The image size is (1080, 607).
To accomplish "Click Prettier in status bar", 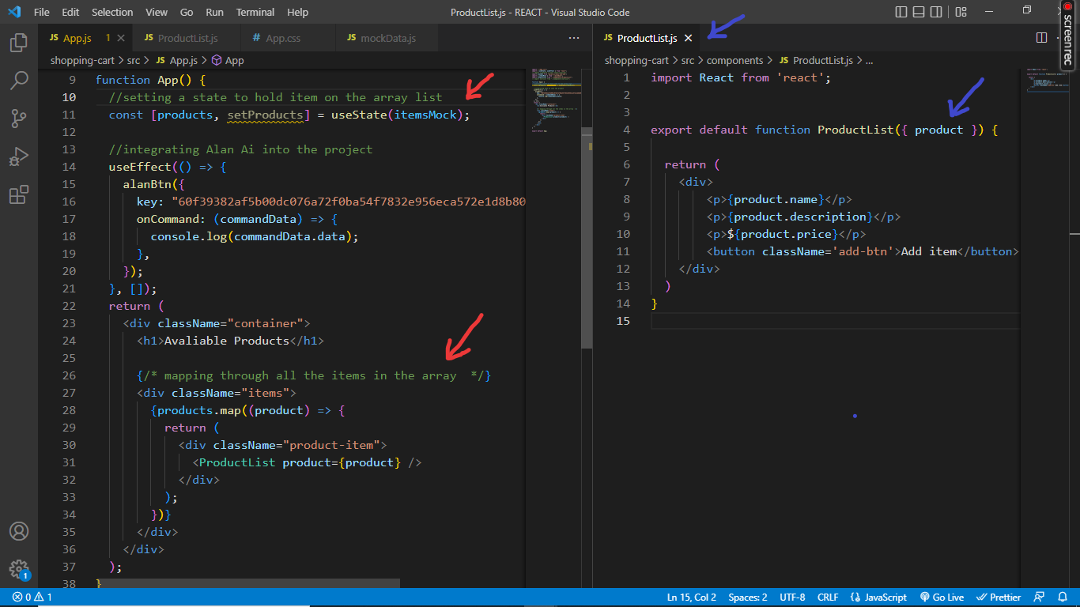I will point(999,598).
